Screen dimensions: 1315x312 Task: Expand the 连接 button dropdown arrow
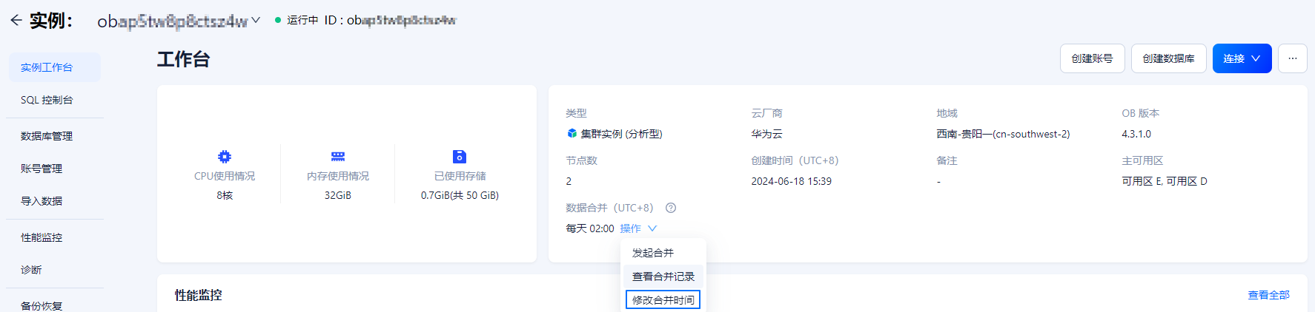[x=1256, y=58]
